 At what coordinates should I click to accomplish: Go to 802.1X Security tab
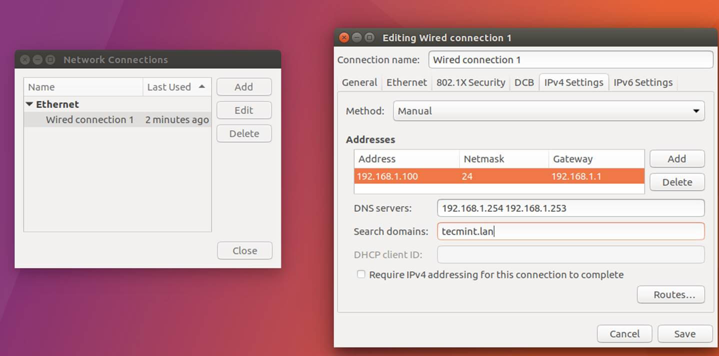[470, 82]
